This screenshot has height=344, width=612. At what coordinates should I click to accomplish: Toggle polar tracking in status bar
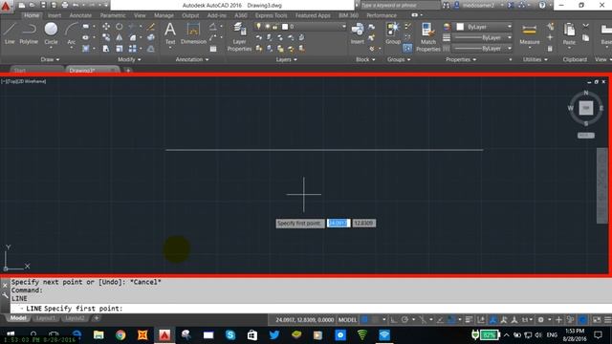tap(404, 320)
